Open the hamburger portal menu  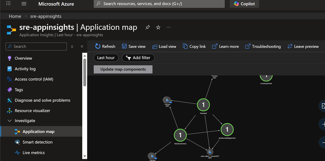click(x=24, y=4)
